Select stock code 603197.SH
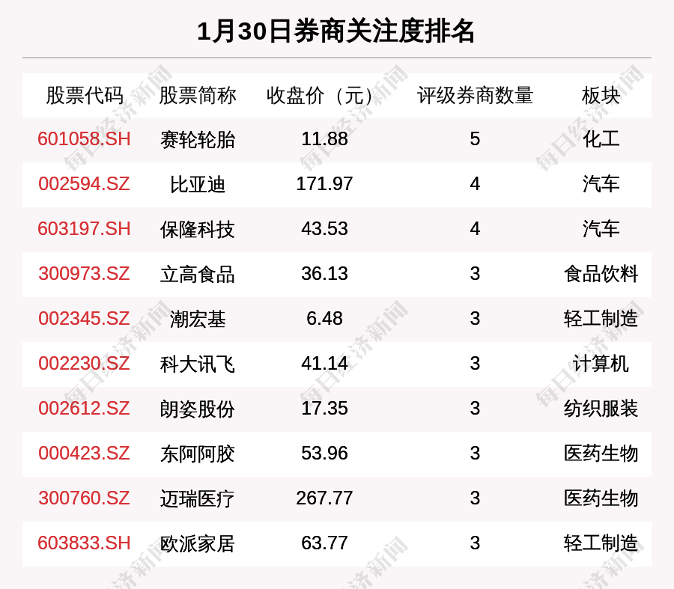The height and width of the screenshot is (589, 674). (84, 229)
